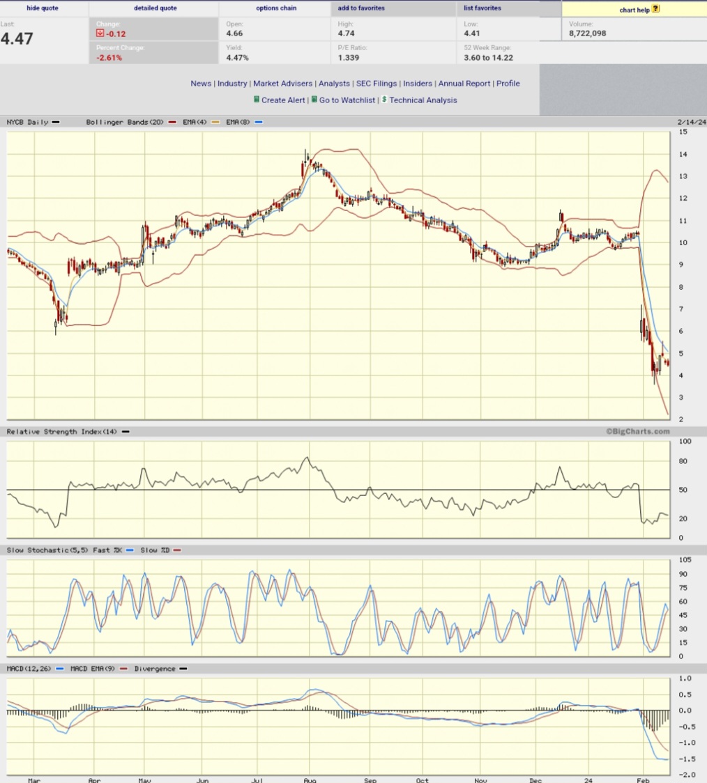Screen dimensions: 707x783
Task: Select the Divergence legend marker
Action: pyautogui.click(x=183, y=668)
